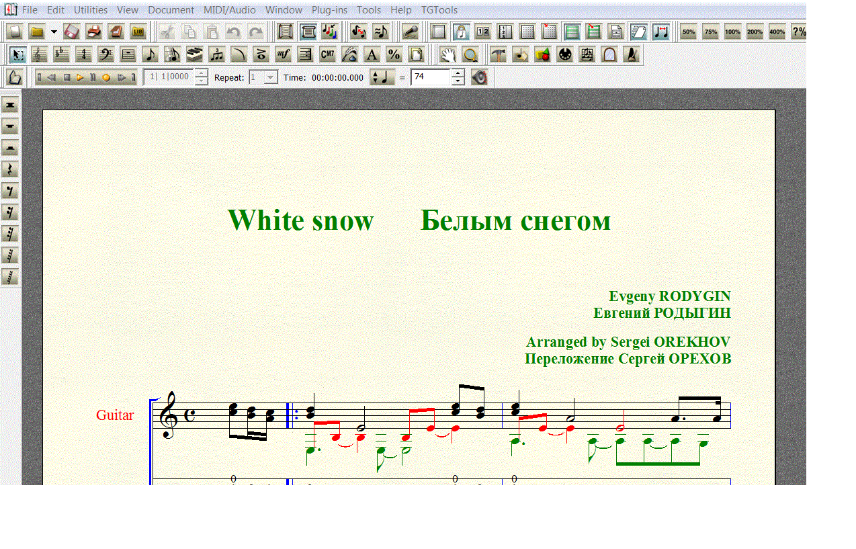This screenshot has height=549, width=856.
Task: Start playback with the Play button
Action: point(80,77)
